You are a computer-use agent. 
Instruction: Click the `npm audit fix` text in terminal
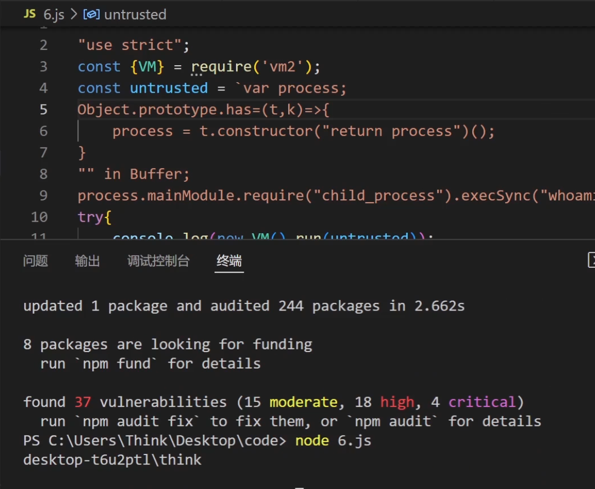click(x=137, y=422)
